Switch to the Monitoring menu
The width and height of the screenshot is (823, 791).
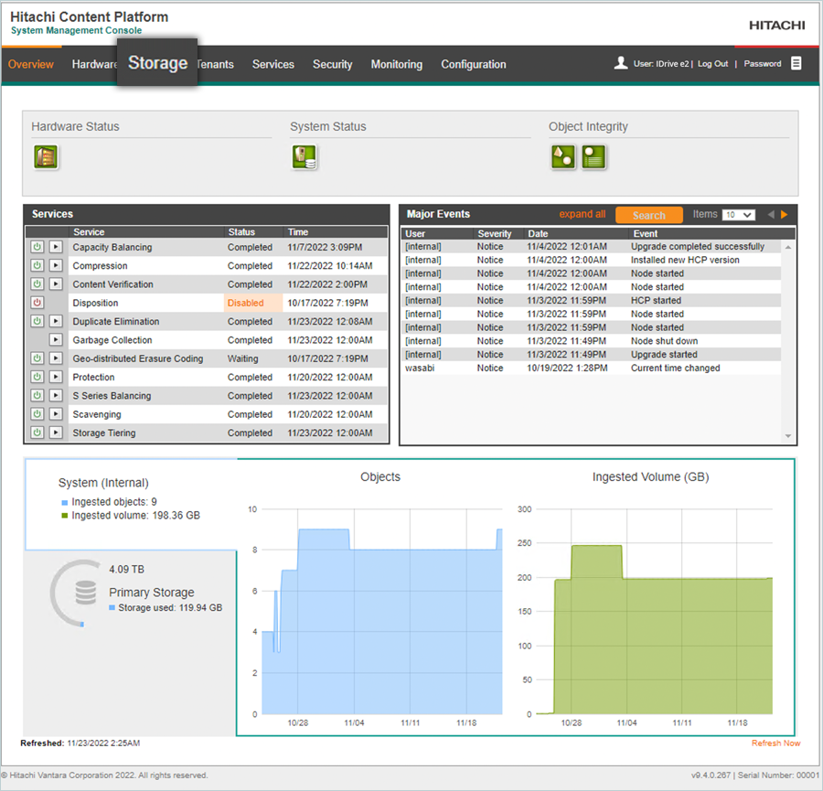pos(396,65)
